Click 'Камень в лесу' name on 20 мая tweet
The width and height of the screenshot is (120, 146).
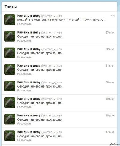[29, 82]
